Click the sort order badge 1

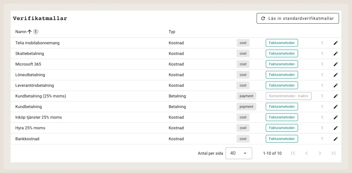click(x=36, y=32)
